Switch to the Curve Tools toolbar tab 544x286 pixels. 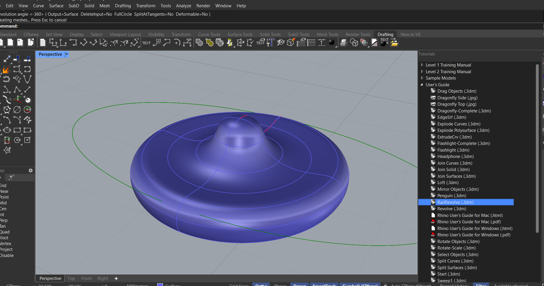point(209,35)
